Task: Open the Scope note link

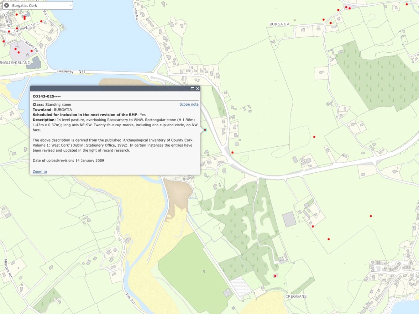Action: point(189,104)
